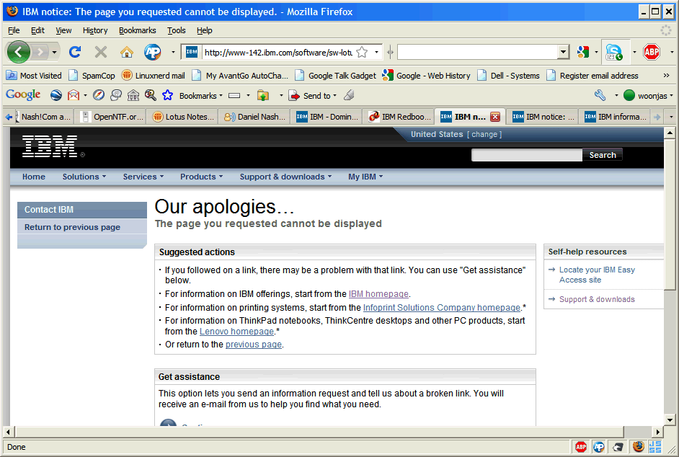Viewport: 679px width, 457px height.
Task: Go to the Home page icon
Action: [x=126, y=52]
